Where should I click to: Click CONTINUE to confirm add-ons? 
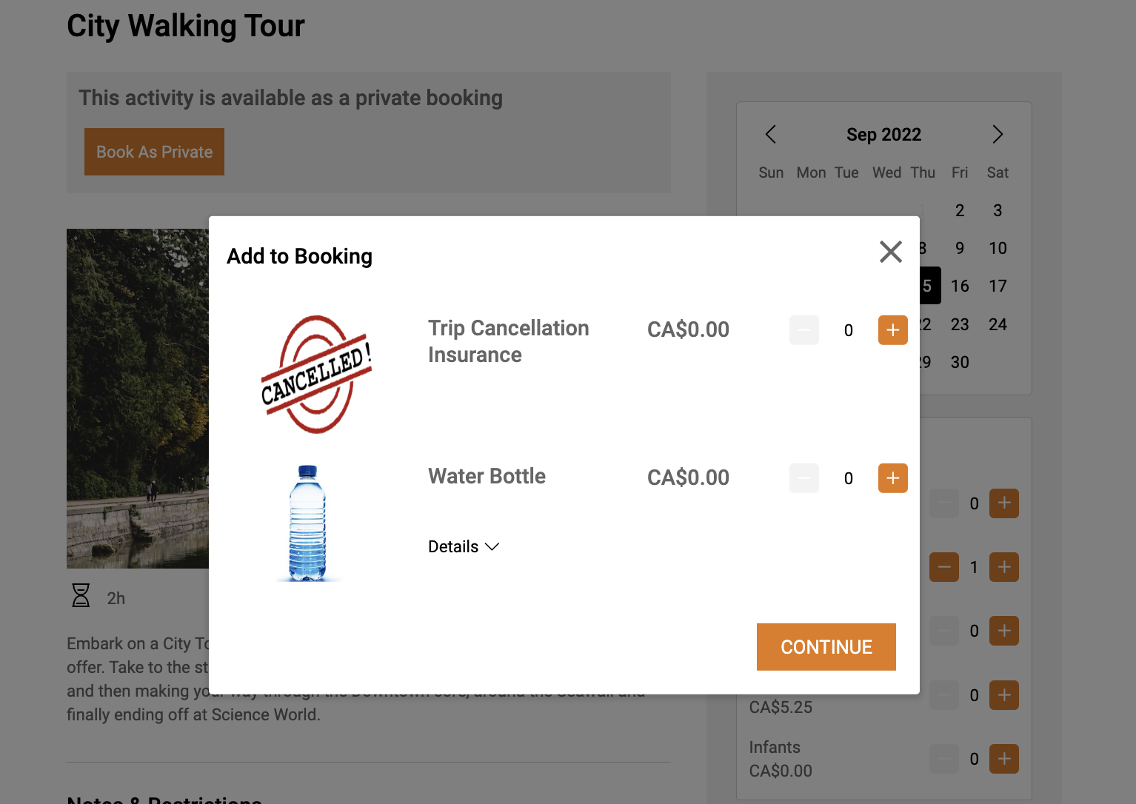tap(826, 646)
